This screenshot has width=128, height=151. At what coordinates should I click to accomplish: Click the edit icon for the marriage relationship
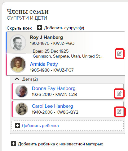coord(120,54)
